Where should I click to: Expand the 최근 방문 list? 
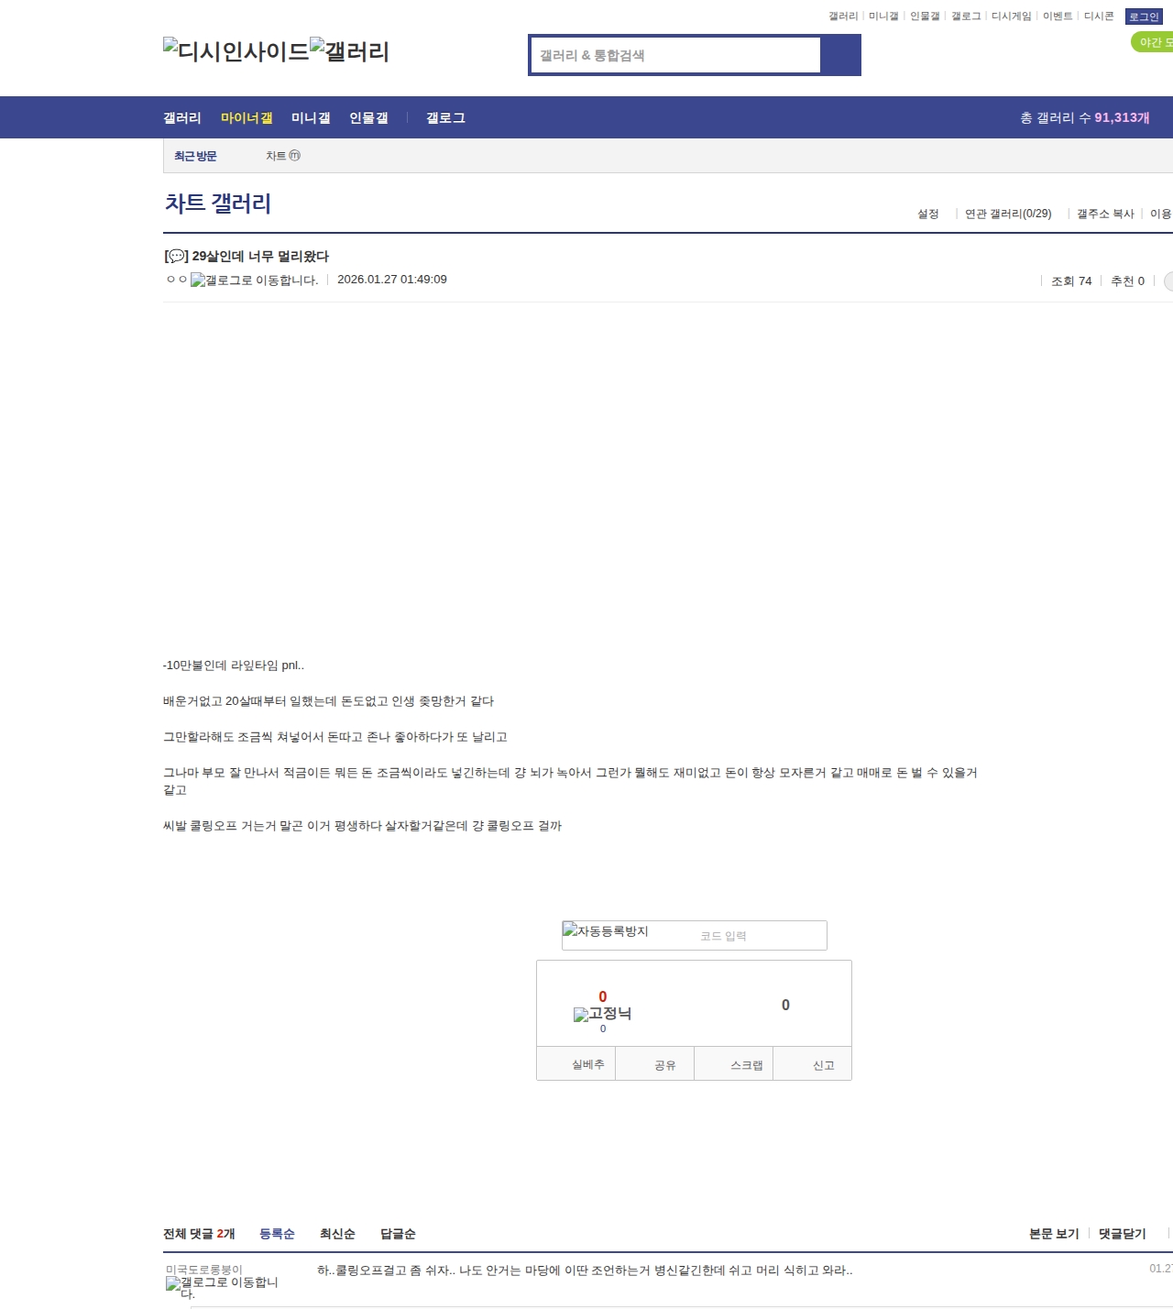coord(195,156)
